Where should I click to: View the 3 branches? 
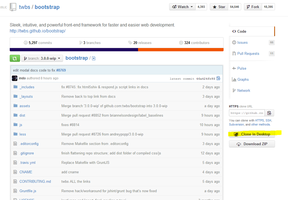coord(90,43)
